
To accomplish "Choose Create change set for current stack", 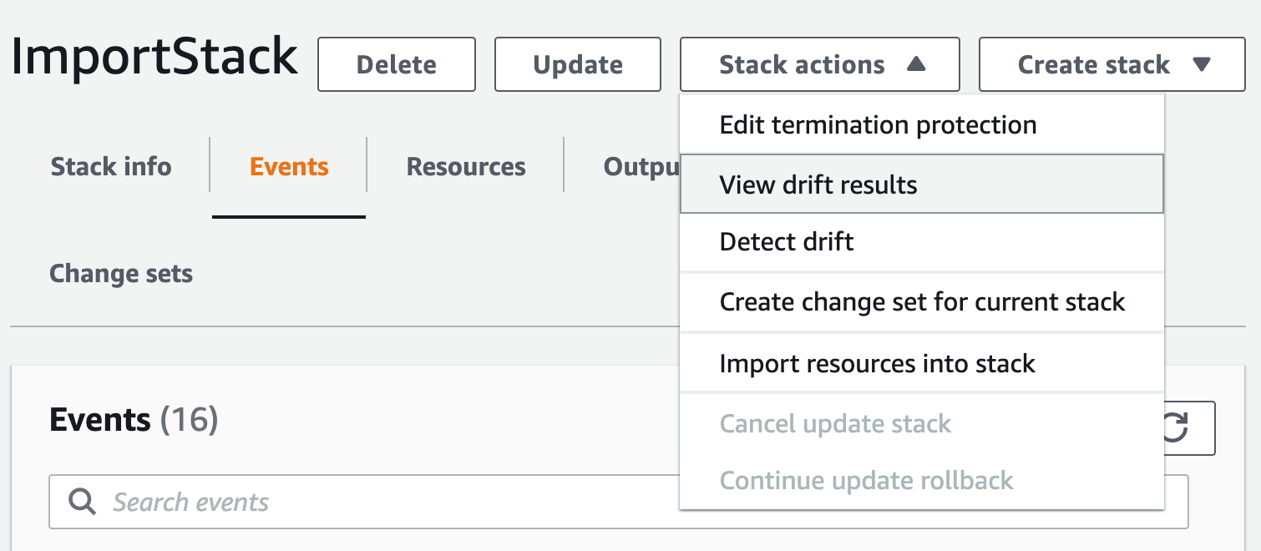I will [x=922, y=302].
